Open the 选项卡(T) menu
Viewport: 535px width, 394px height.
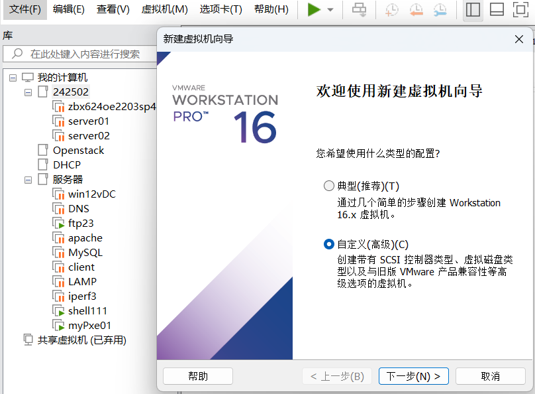pyautogui.click(x=220, y=9)
